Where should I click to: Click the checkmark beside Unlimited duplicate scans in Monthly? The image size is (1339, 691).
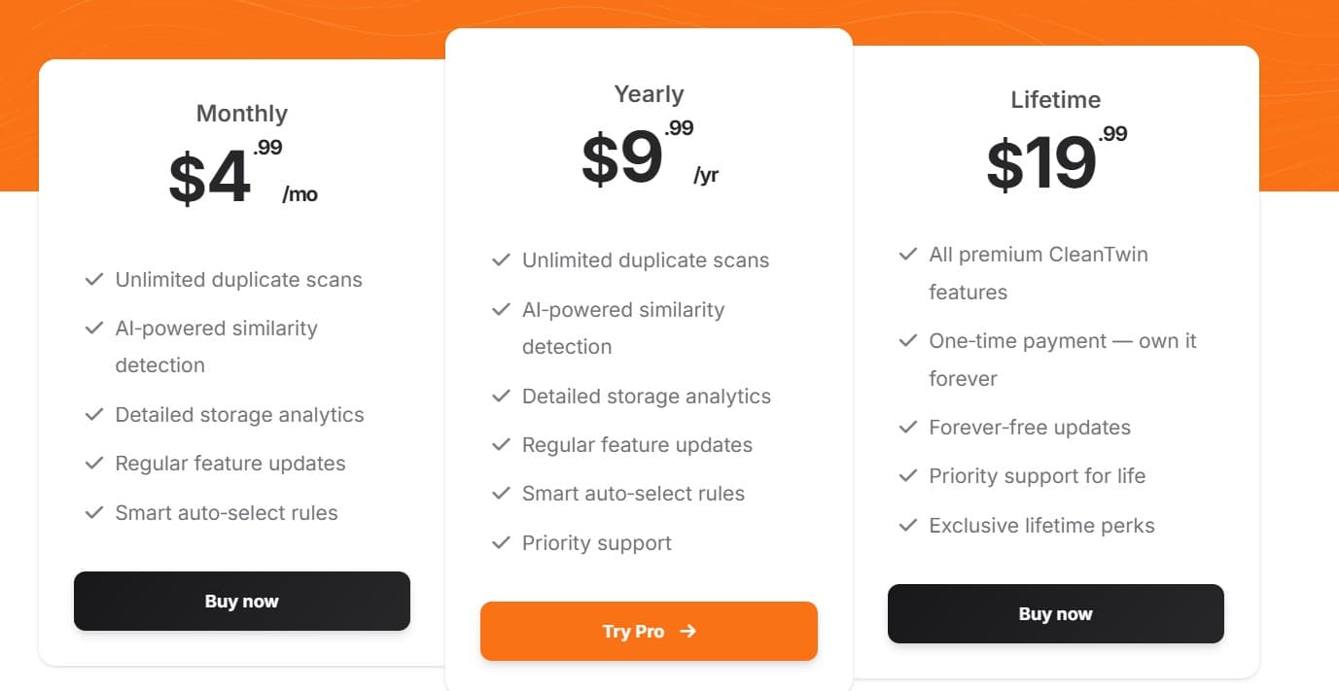94,279
